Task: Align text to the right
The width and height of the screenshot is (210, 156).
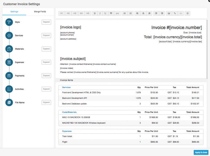Action: (x=149, y=13)
